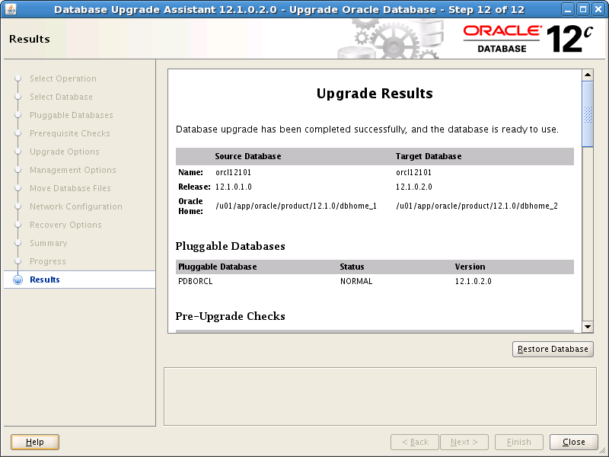The width and height of the screenshot is (609, 457).
Task: Click the PDBORCL version 12.1.0.2.0 cell
Action: (473, 281)
